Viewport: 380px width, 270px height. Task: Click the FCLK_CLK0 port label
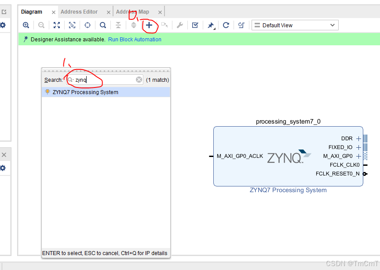[345, 165]
